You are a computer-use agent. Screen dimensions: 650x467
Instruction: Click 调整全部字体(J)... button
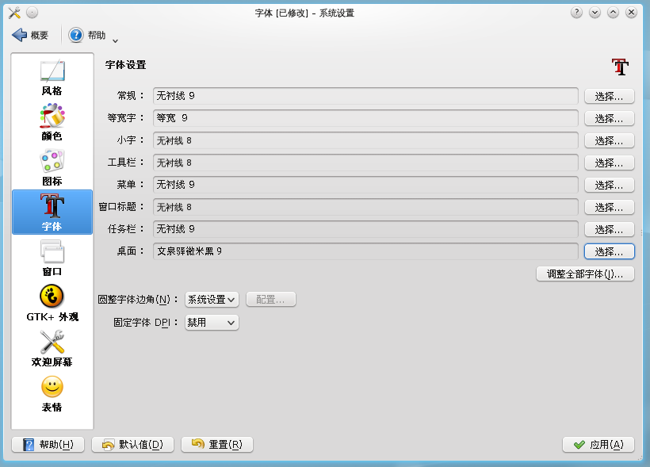pyautogui.click(x=585, y=274)
